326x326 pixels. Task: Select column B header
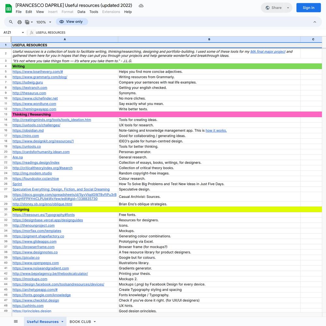(x=209, y=39)
